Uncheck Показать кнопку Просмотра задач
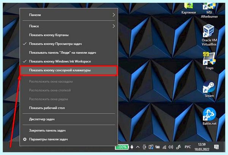 [69, 44]
